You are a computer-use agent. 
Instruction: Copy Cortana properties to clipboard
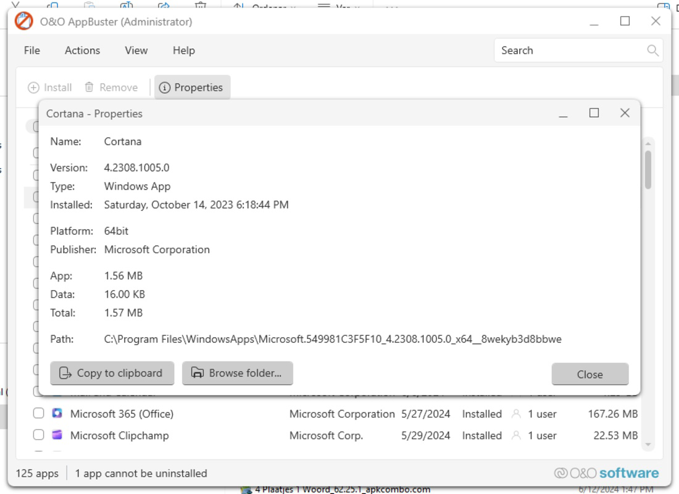112,373
